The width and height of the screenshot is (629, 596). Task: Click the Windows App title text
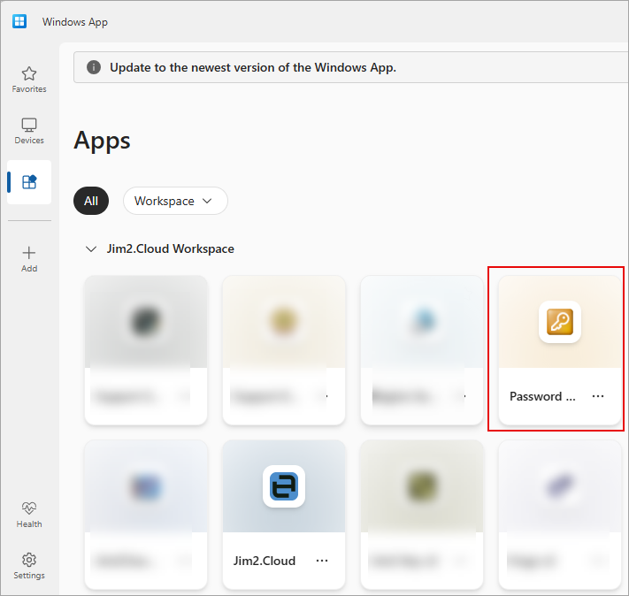tap(75, 21)
